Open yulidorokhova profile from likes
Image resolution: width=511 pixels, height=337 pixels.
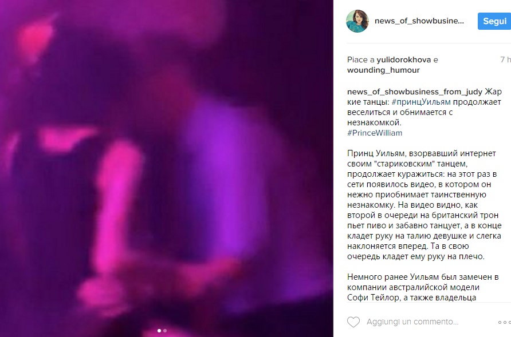pos(404,60)
